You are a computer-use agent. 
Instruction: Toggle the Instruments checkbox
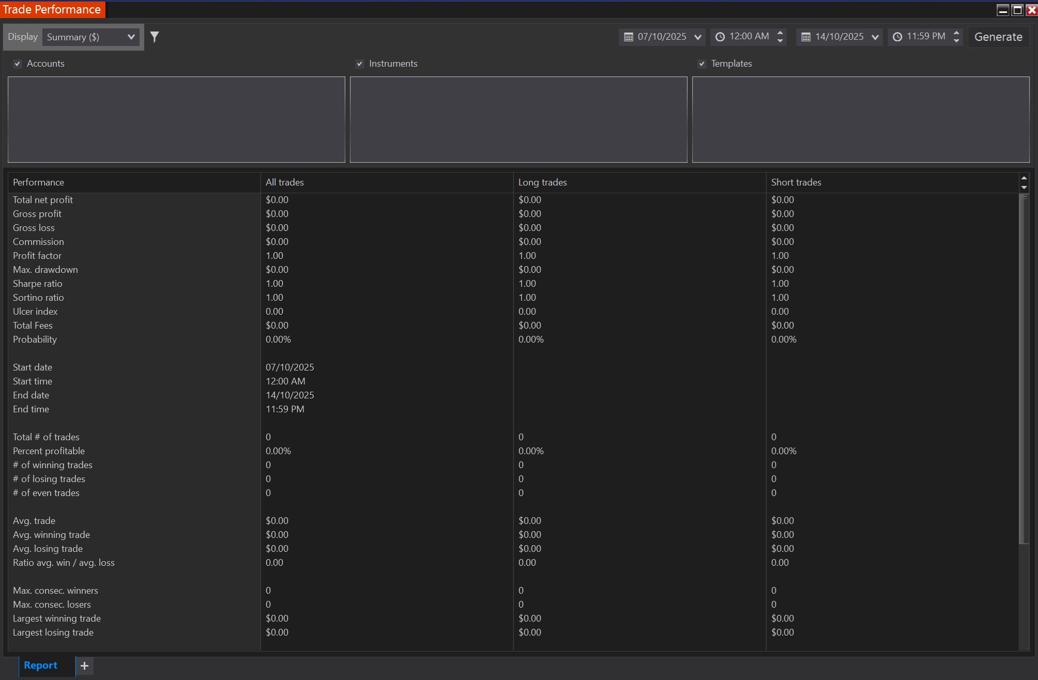[360, 64]
